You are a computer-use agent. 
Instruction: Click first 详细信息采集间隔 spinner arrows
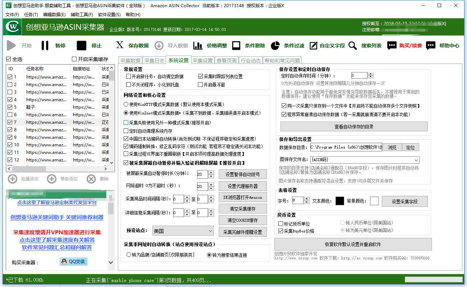tap(187, 213)
